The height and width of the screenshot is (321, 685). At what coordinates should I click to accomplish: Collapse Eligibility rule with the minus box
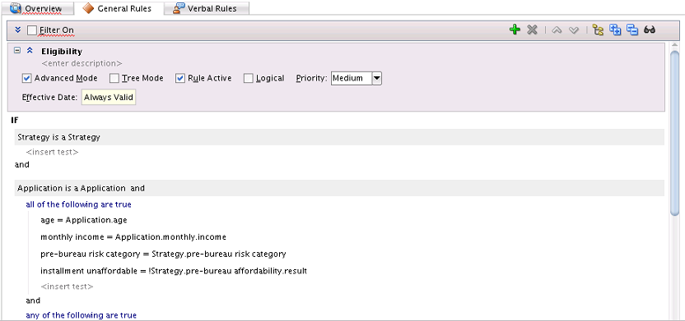17,51
